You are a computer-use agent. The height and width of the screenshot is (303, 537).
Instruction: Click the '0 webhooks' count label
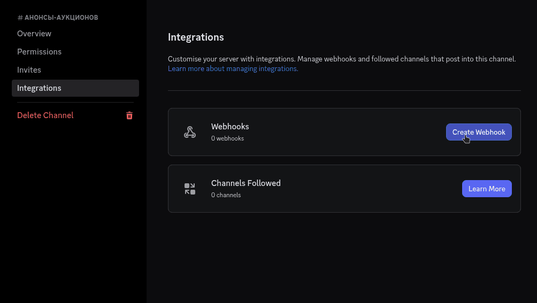(x=227, y=138)
